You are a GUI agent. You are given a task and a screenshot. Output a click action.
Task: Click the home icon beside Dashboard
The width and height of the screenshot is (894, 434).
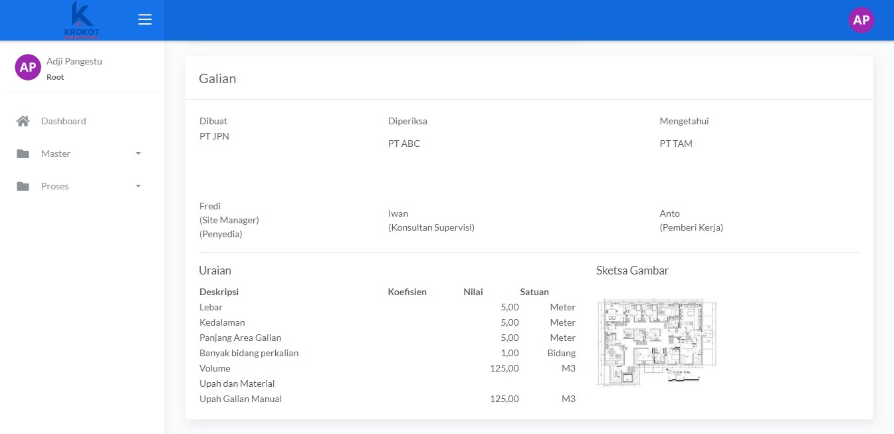pyautogui.click(x=23, y=121)
